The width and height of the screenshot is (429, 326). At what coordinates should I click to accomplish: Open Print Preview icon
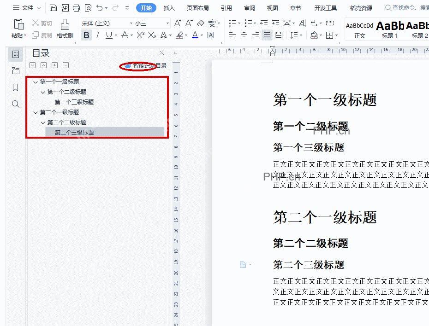pos(88,8)
